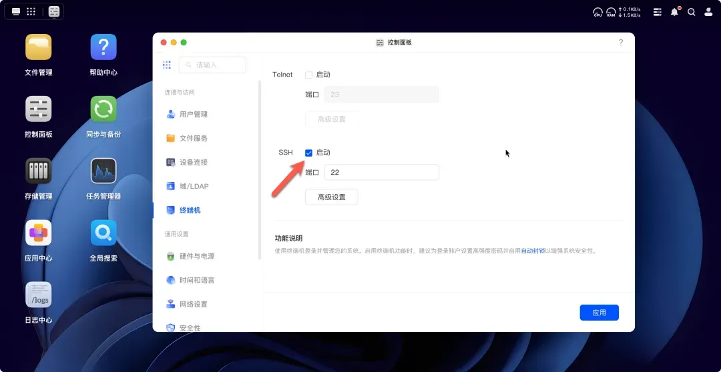Click the network speed indicator
Screen dimensions: 721x372
[x=630, y=13]
